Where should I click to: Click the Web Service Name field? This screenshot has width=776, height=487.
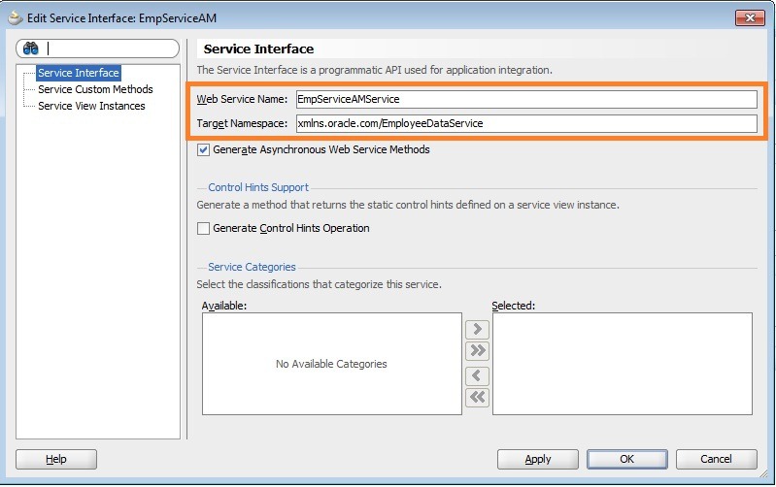(525, 99)
